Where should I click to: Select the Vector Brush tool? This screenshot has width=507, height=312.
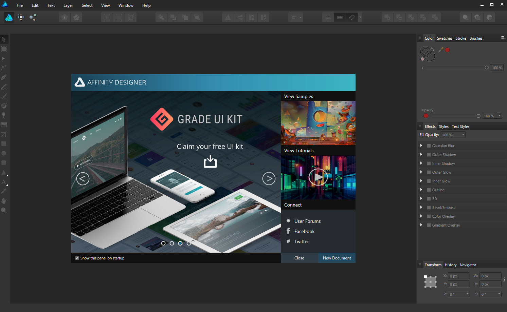[x=4, y=96]
